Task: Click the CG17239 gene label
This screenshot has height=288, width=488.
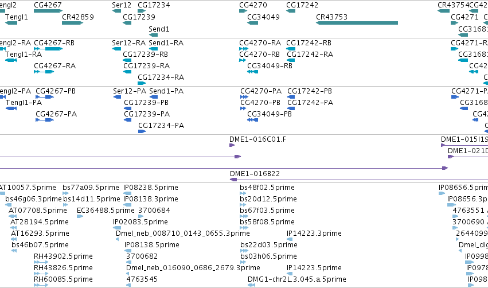Action: point(139,17)
